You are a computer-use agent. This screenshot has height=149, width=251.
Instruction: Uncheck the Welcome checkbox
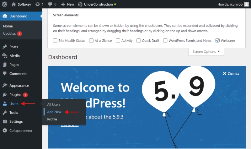click(218, 41)
